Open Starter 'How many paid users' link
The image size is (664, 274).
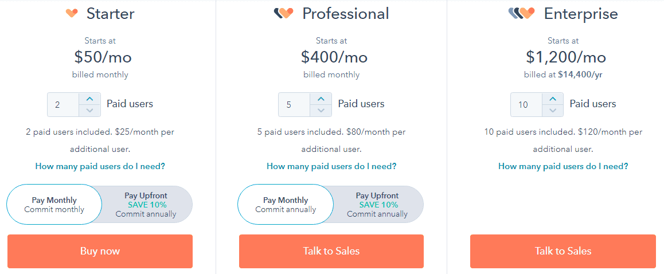[100, 166]
